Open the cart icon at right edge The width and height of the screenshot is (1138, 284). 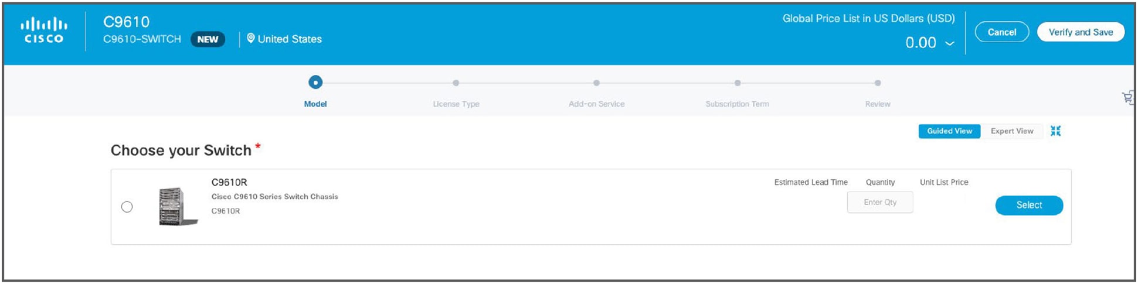point(1128,97)
